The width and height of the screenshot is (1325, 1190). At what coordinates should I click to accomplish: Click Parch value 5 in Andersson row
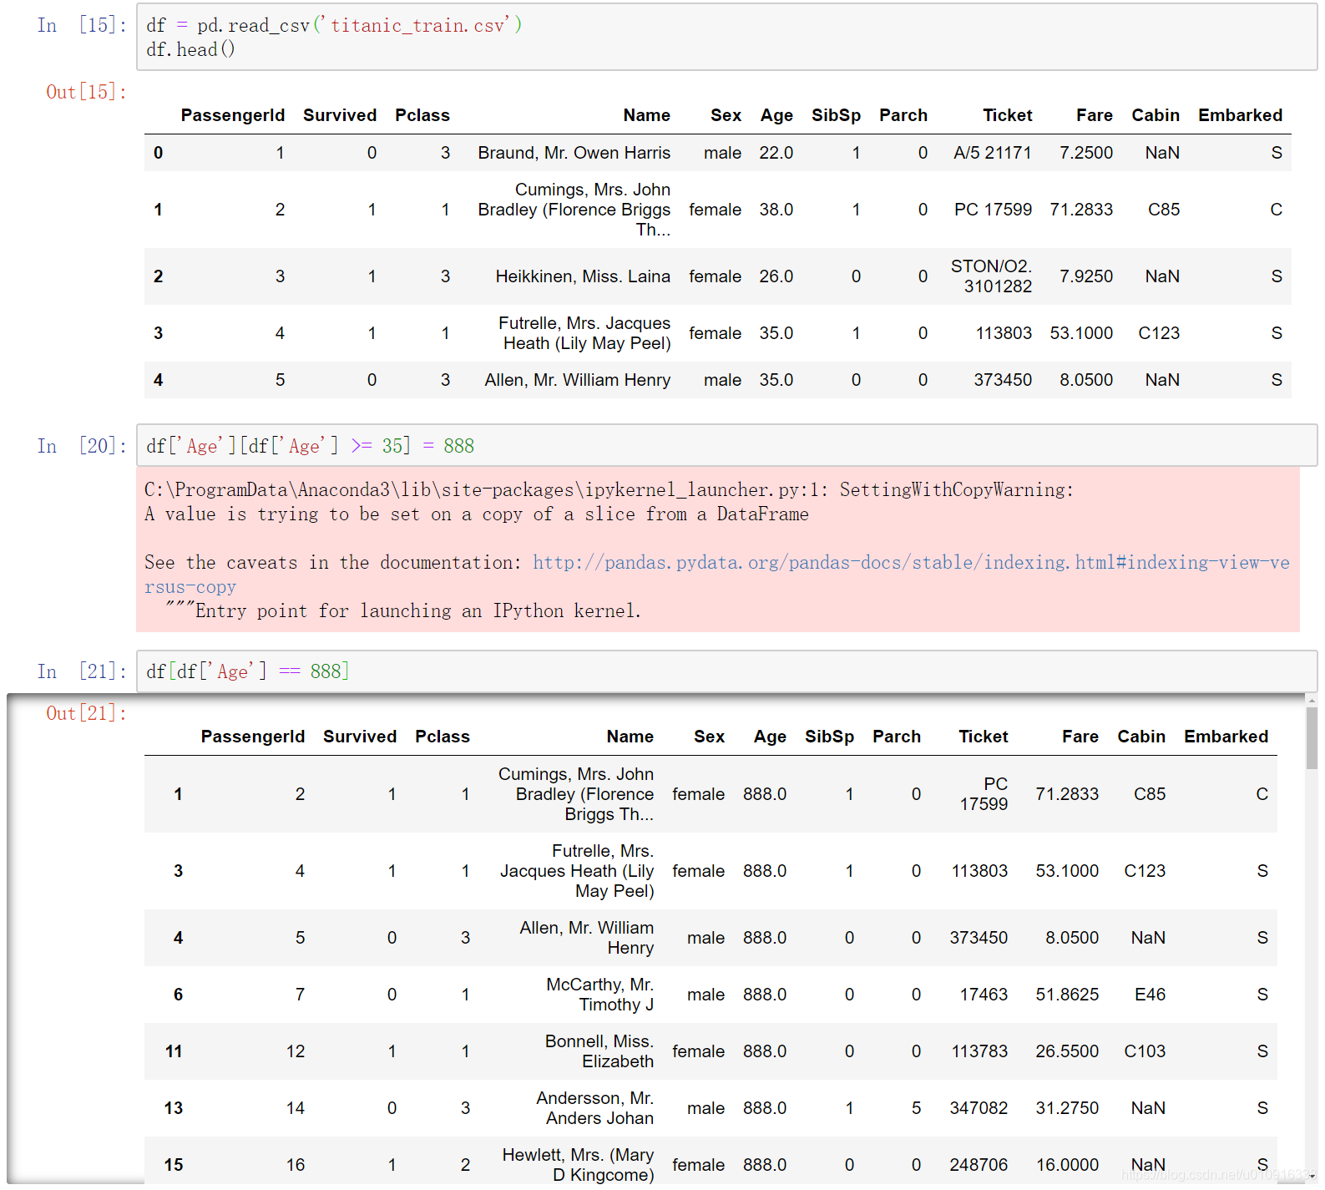pos(916,1108)
